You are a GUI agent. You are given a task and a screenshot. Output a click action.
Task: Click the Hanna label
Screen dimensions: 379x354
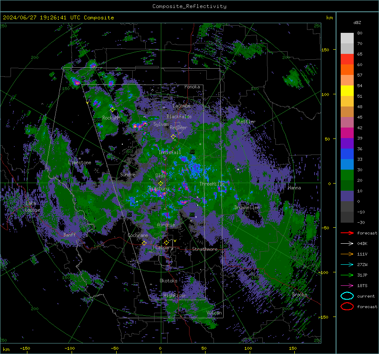point(294,188)
